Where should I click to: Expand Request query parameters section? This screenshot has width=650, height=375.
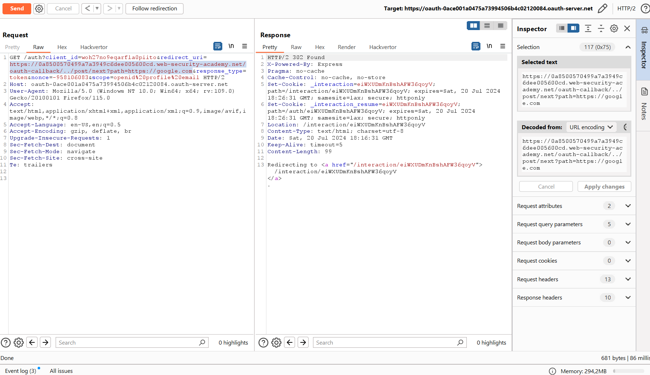tap(574, 224)
